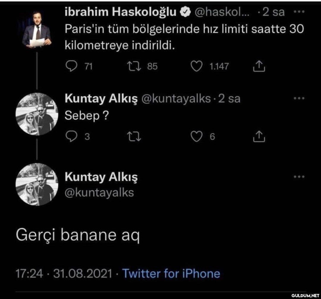Viewport: 321px width, 299px height.
Task: Click Kuntay Alkış name above 'Sebep ?'
Action: [x=101, y=98]
